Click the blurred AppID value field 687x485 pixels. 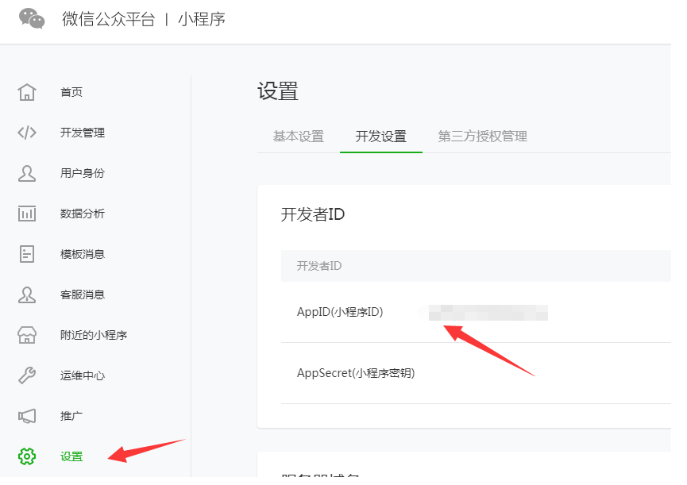click(483, 313)
